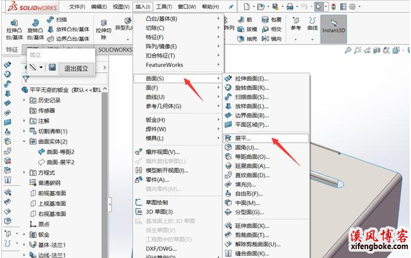Expand 钣金 tree node
This screenshot has width=411, height=258.
point(24,234)
